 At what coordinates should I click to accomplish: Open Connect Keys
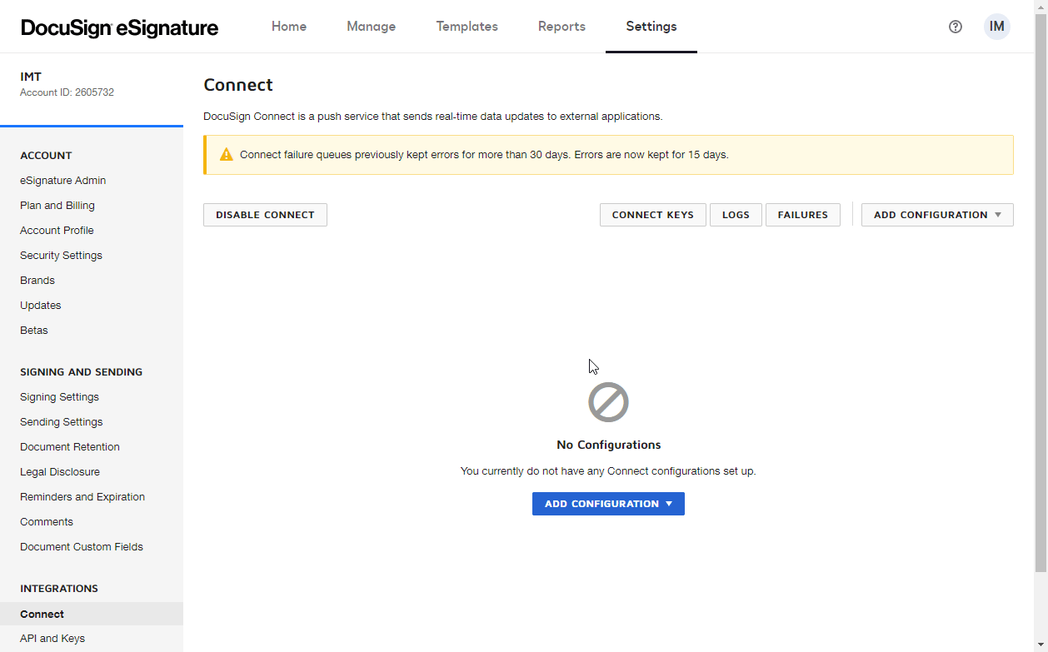[x=653, y=215]
